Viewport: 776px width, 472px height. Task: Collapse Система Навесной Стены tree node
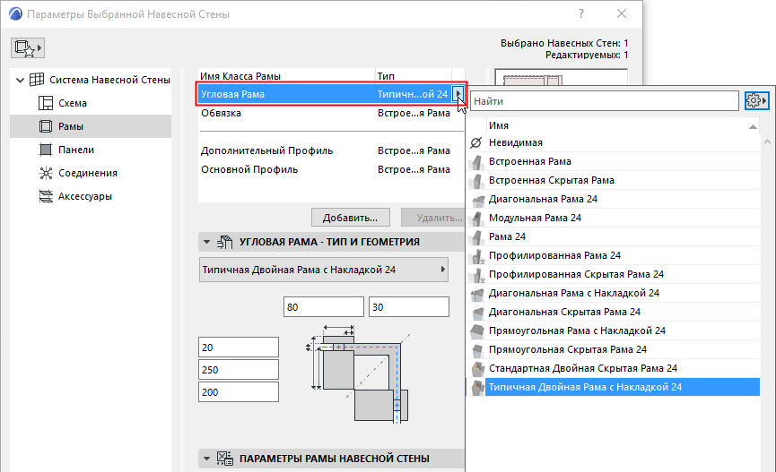pos(20,80)
